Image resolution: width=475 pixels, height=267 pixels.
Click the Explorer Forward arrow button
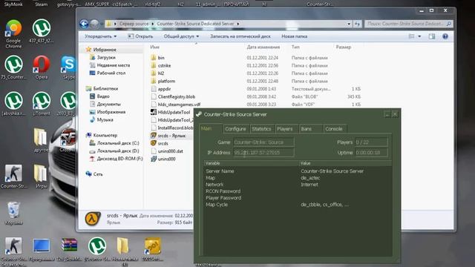pos(94,24)
